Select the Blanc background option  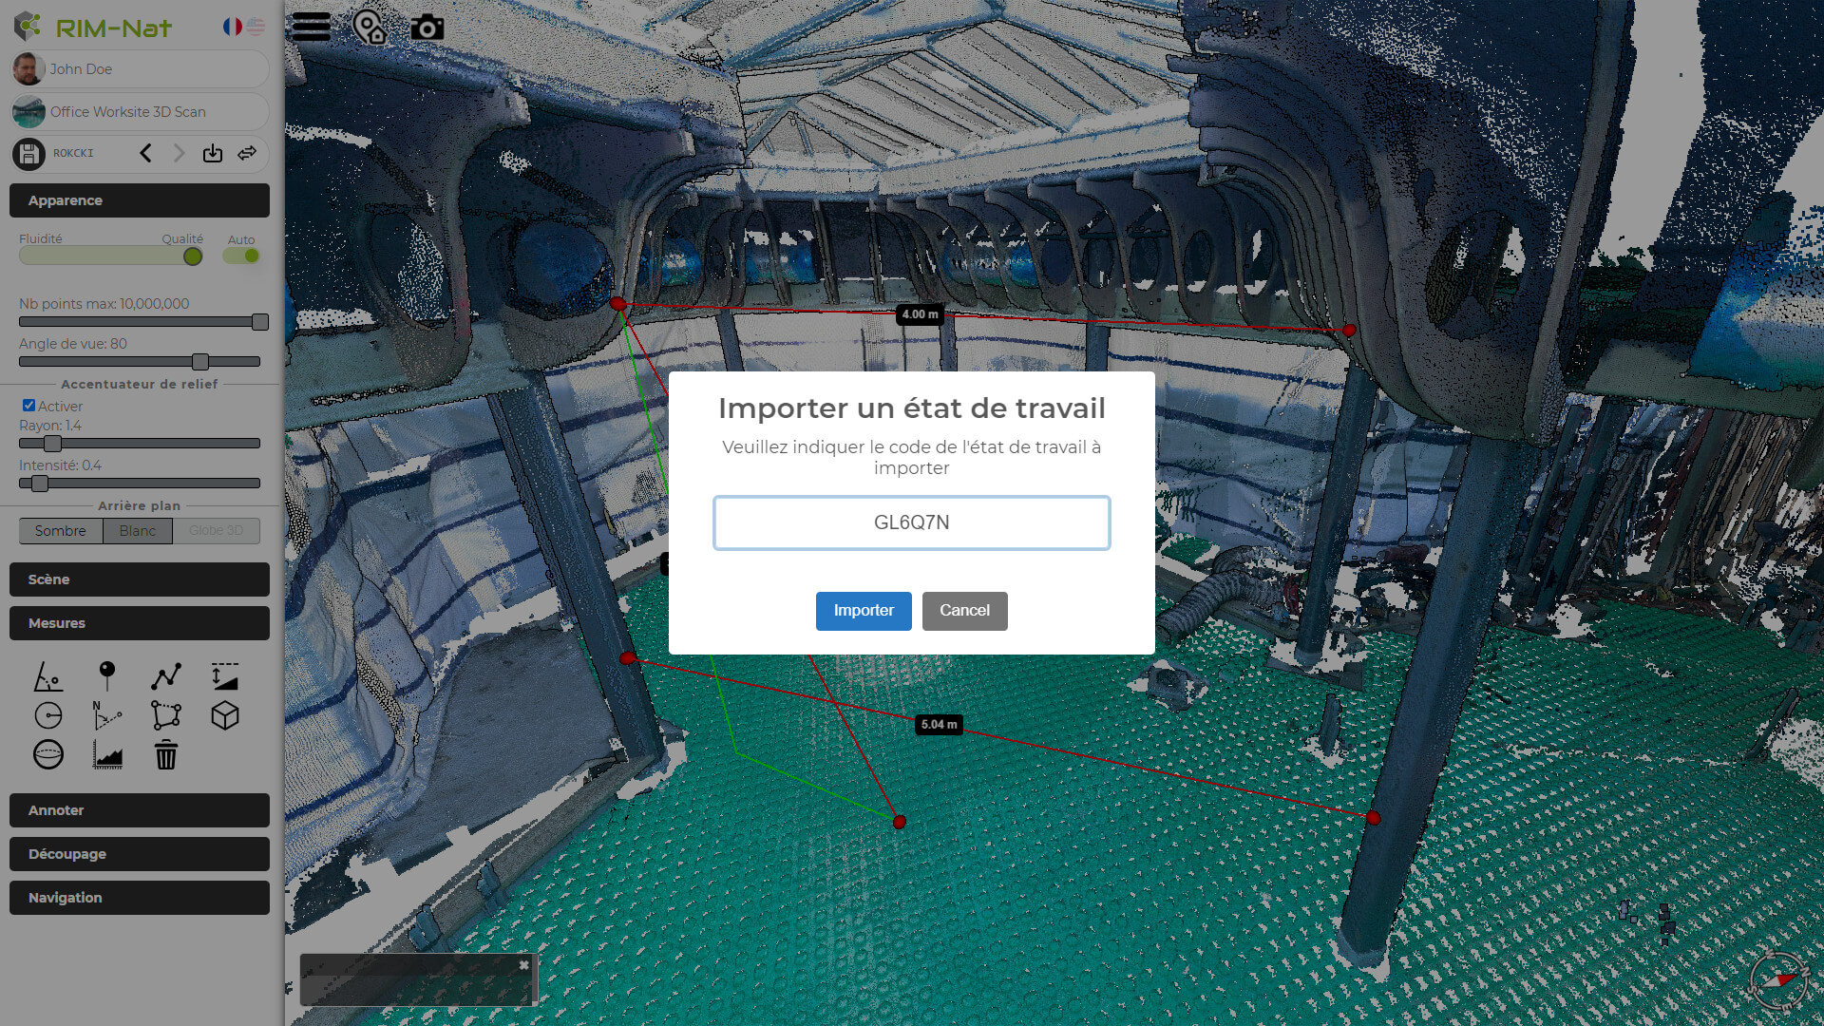pos(138,531)
